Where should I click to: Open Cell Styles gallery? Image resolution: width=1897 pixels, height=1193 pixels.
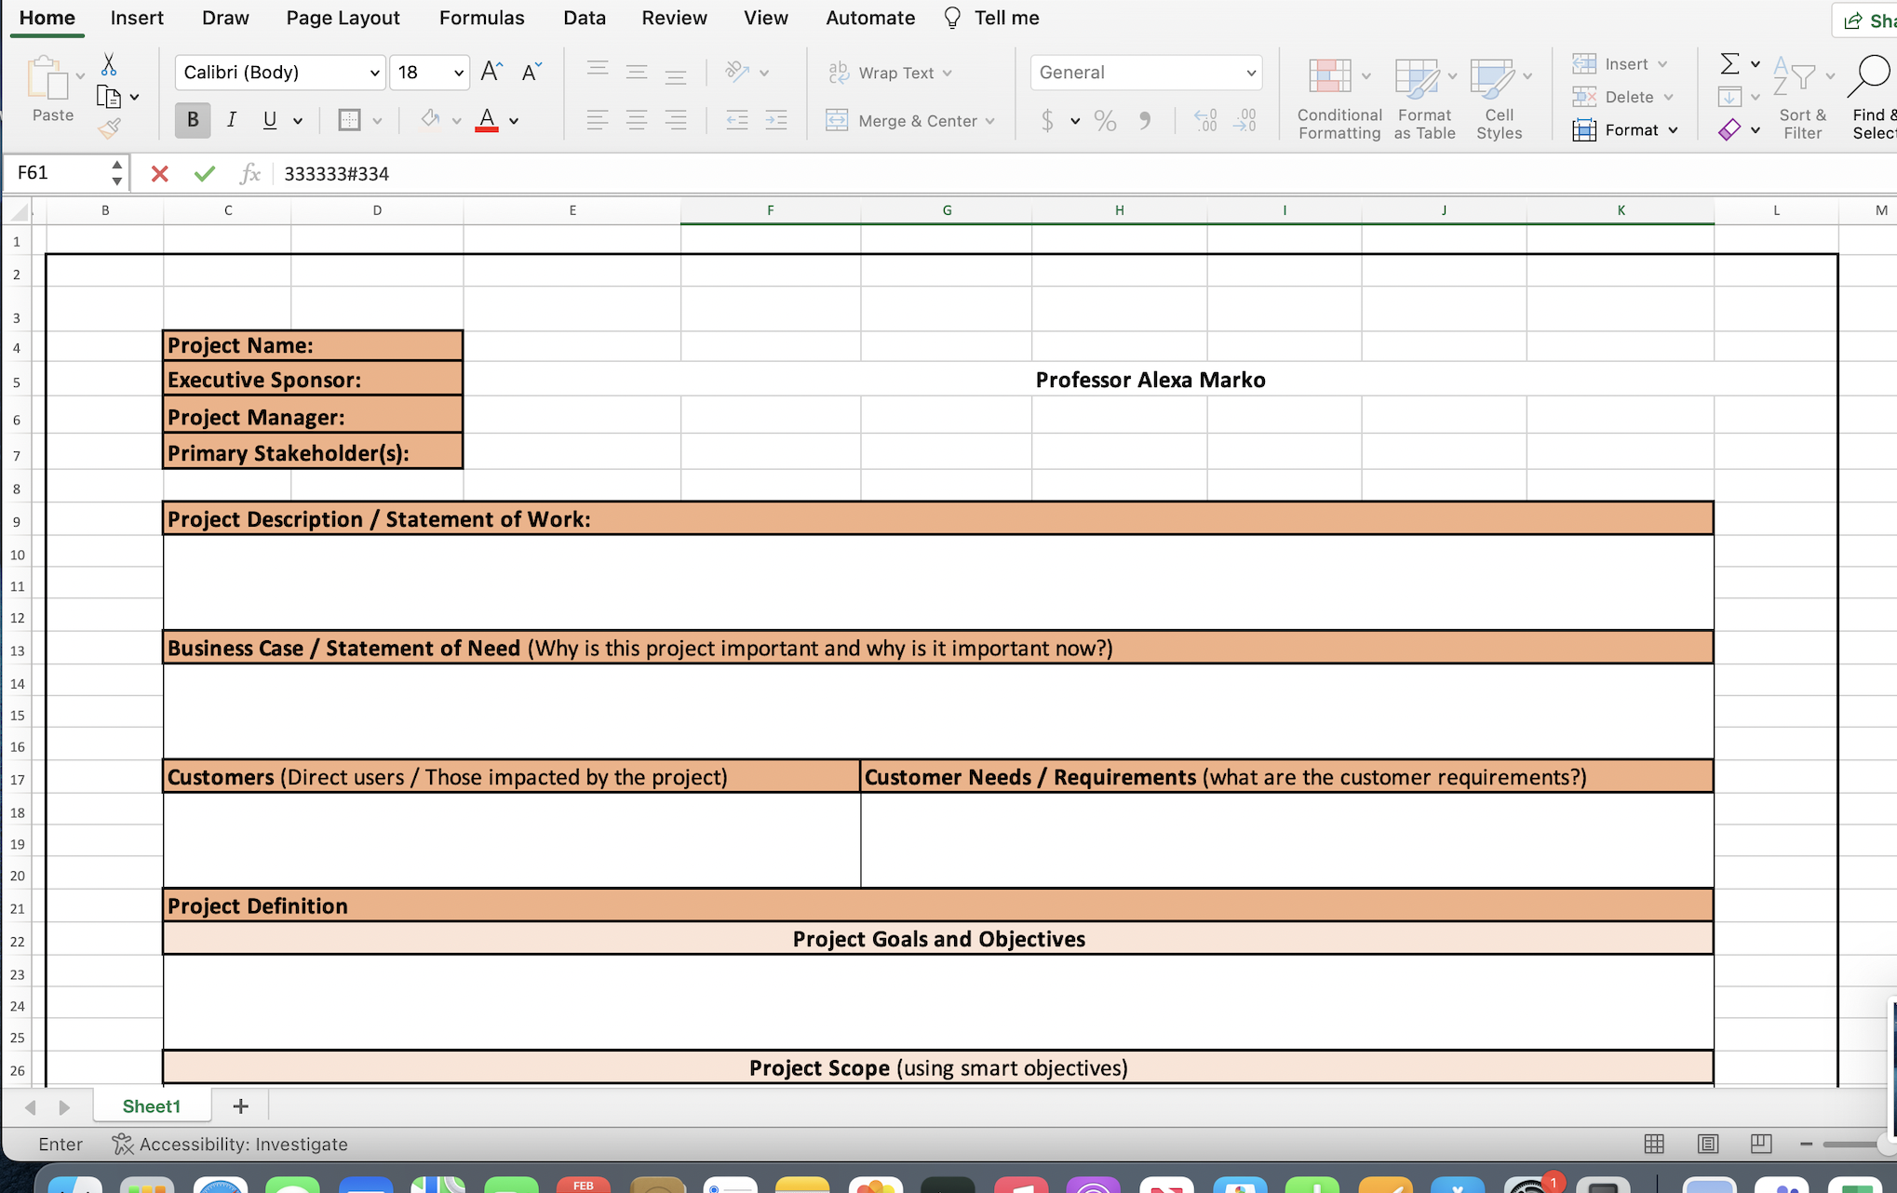click(x=1499, y=100)
